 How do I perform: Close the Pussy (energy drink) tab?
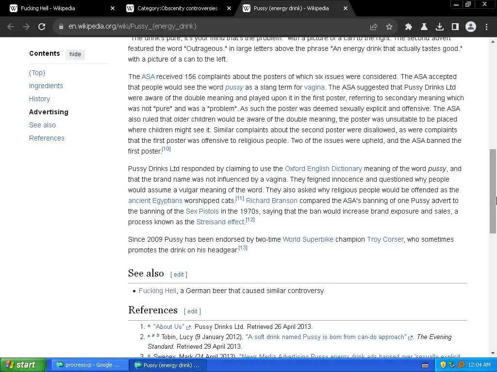pos(346,8)
